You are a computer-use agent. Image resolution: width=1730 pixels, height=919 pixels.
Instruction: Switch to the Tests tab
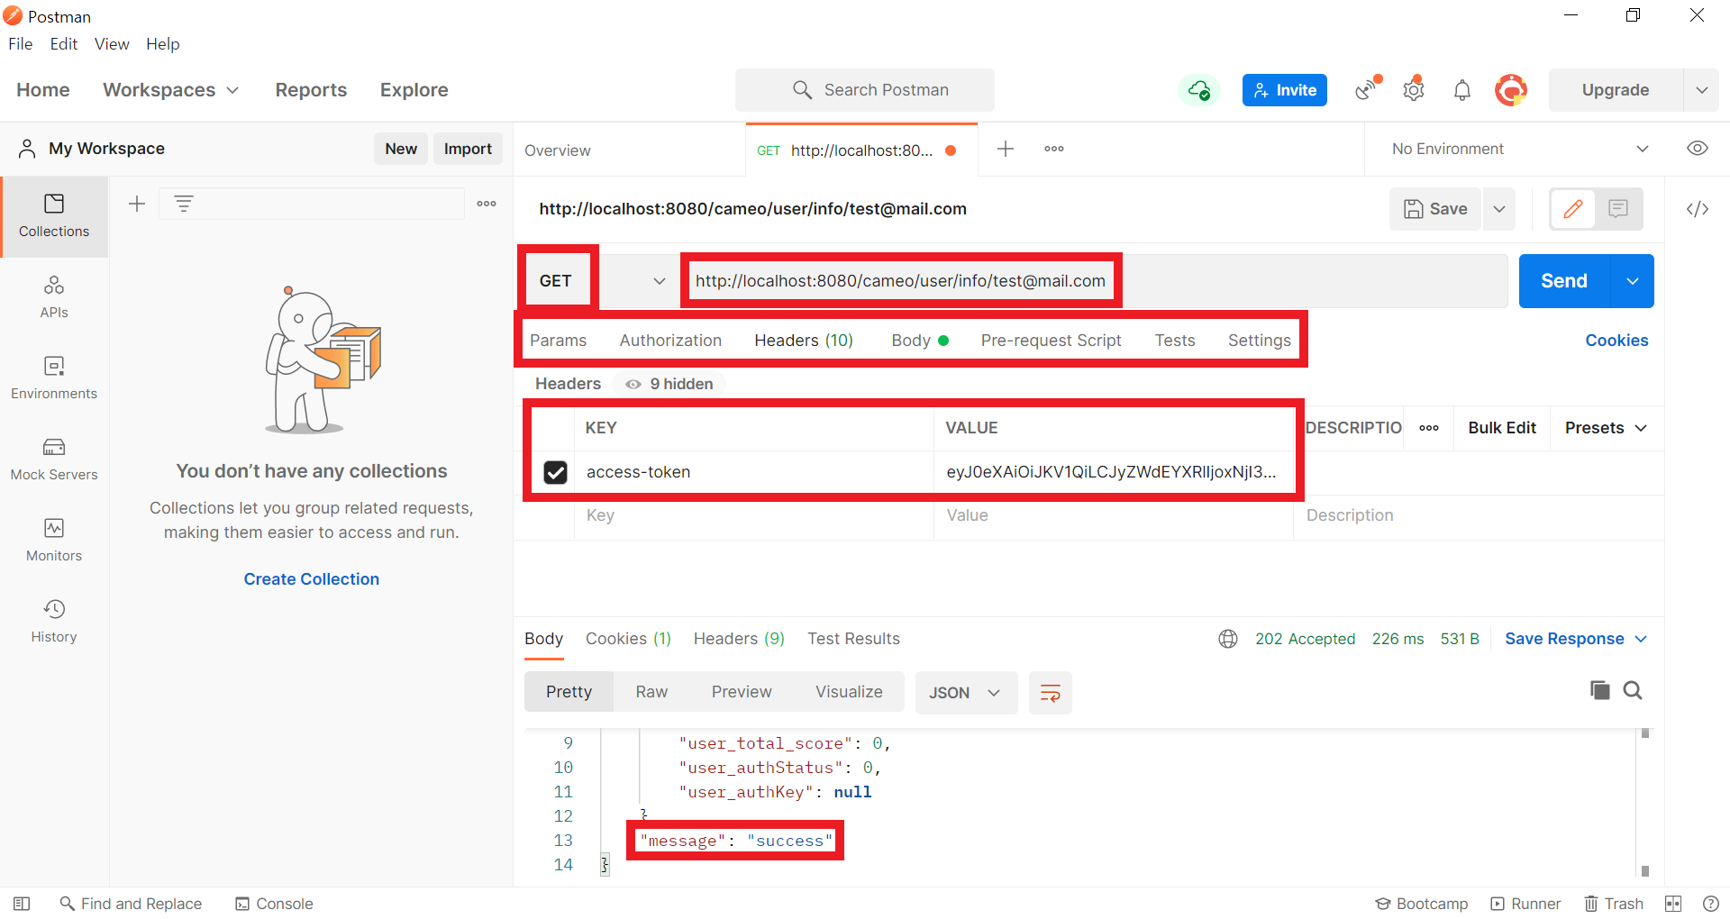1175,341
